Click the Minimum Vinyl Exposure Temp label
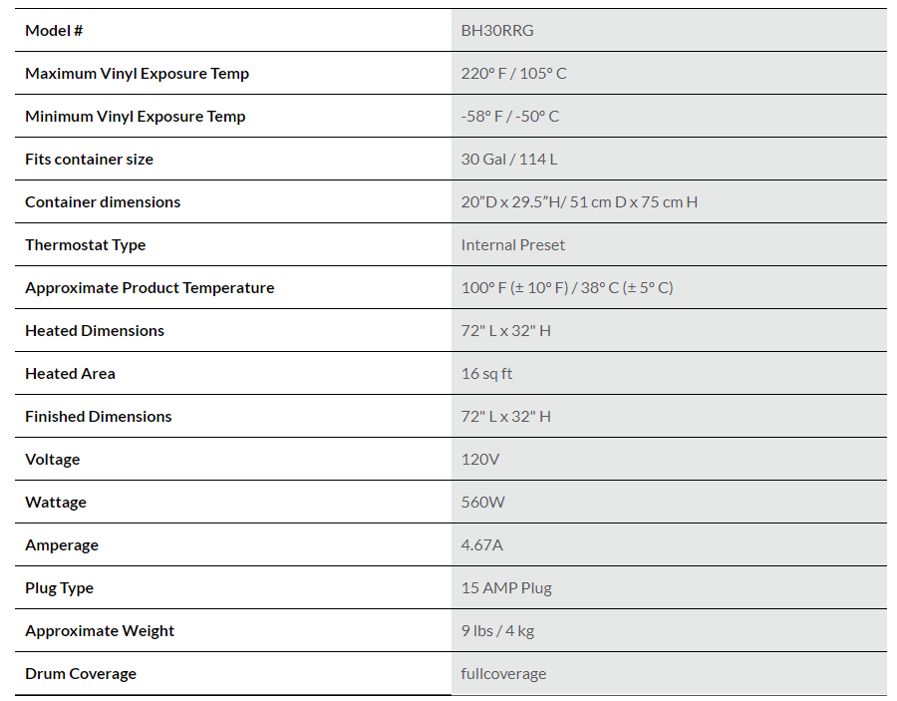The height and width of the screenshot is (701, 897). point(135,117)
